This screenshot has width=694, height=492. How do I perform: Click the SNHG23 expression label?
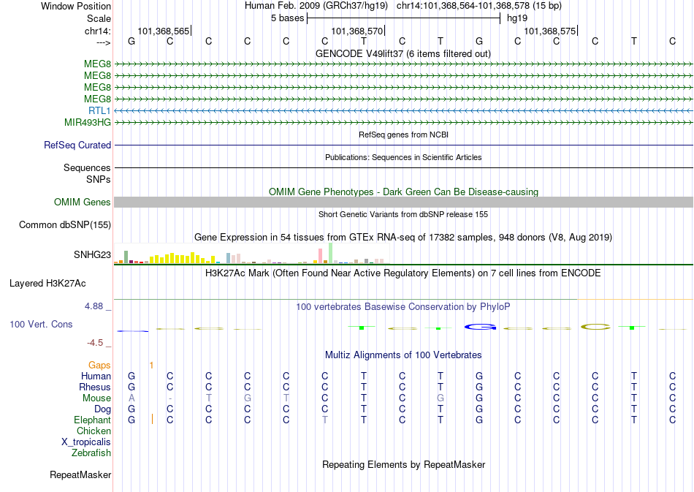[x=93, y=254]
